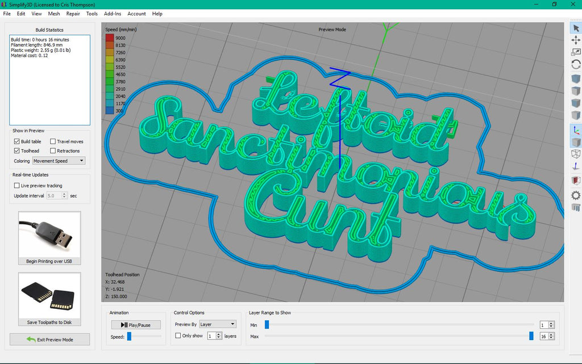Viewport: 582px width, 364px height.
Task: Choose the translate/move model tool
Action: coord(575,40)
